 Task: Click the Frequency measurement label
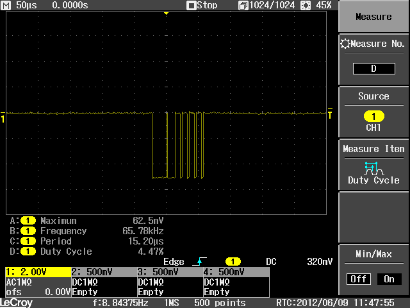point(63,231)
